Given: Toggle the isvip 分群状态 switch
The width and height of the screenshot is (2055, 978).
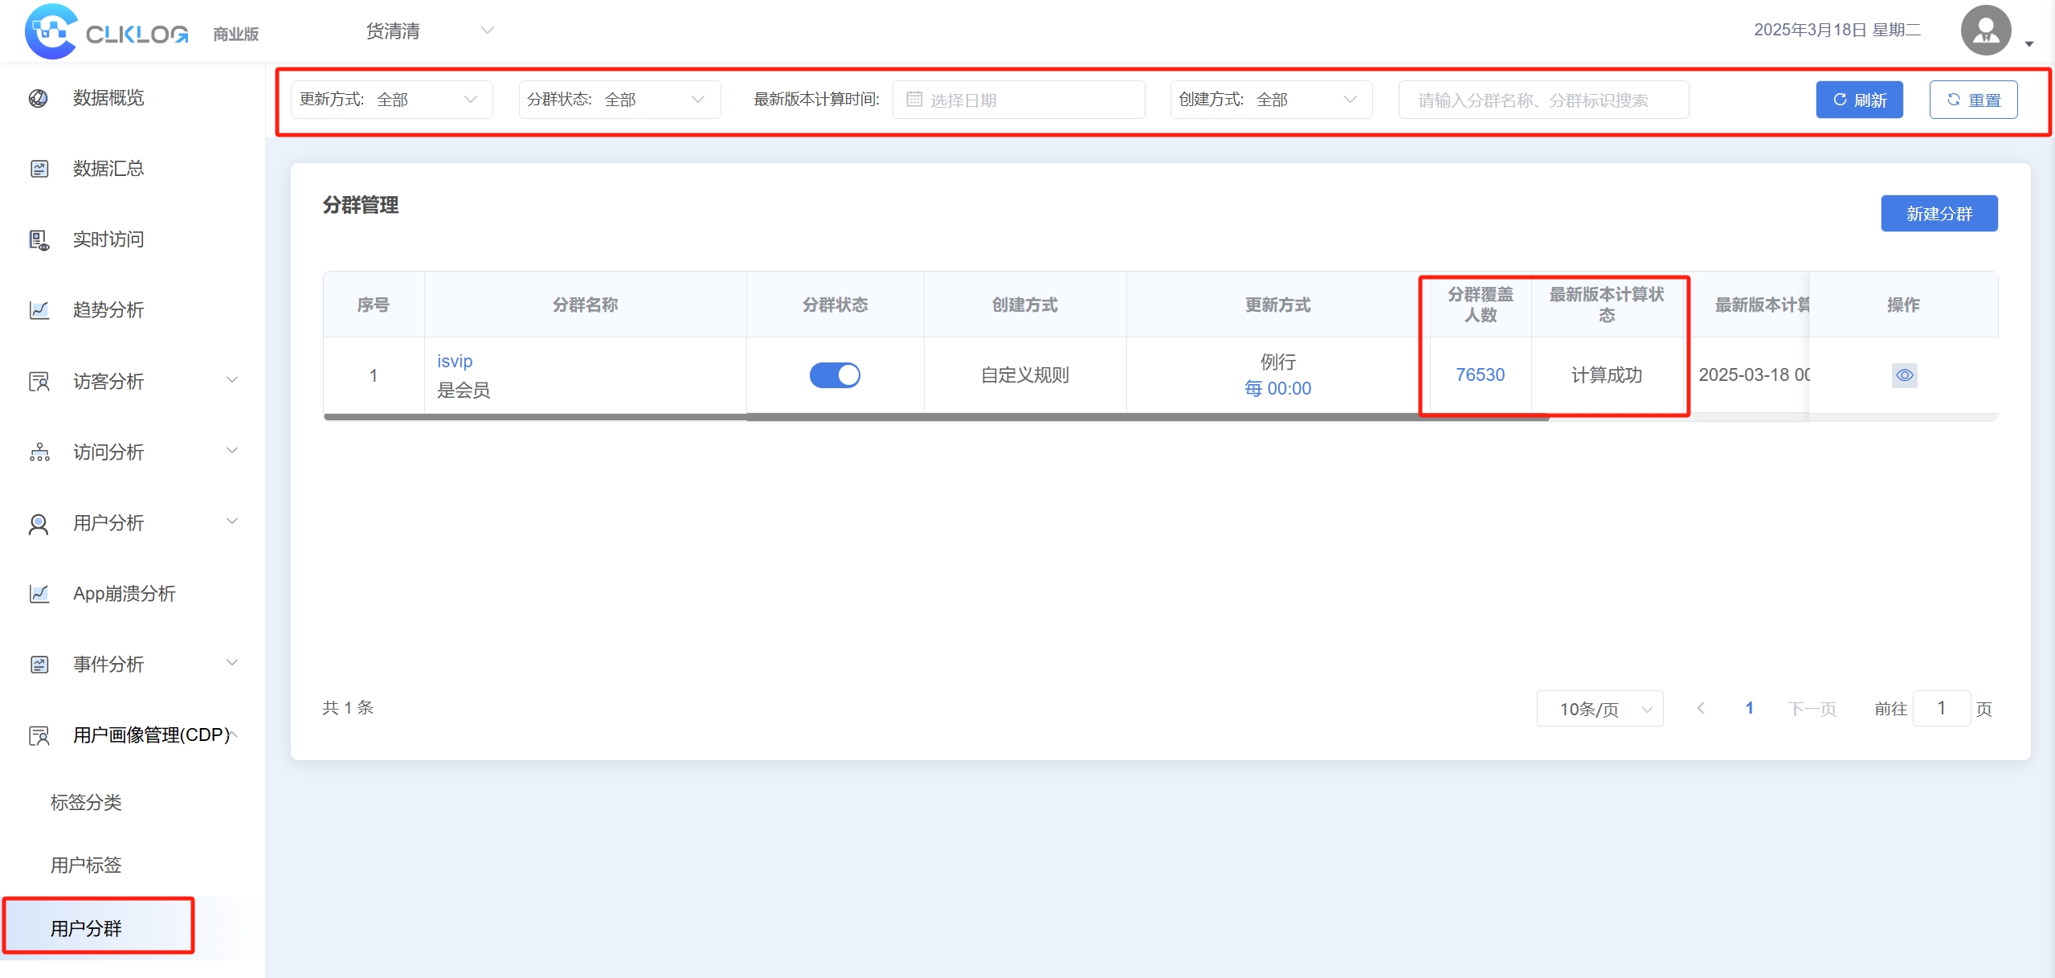Looking at the screenshot, I should pos(835,375).
